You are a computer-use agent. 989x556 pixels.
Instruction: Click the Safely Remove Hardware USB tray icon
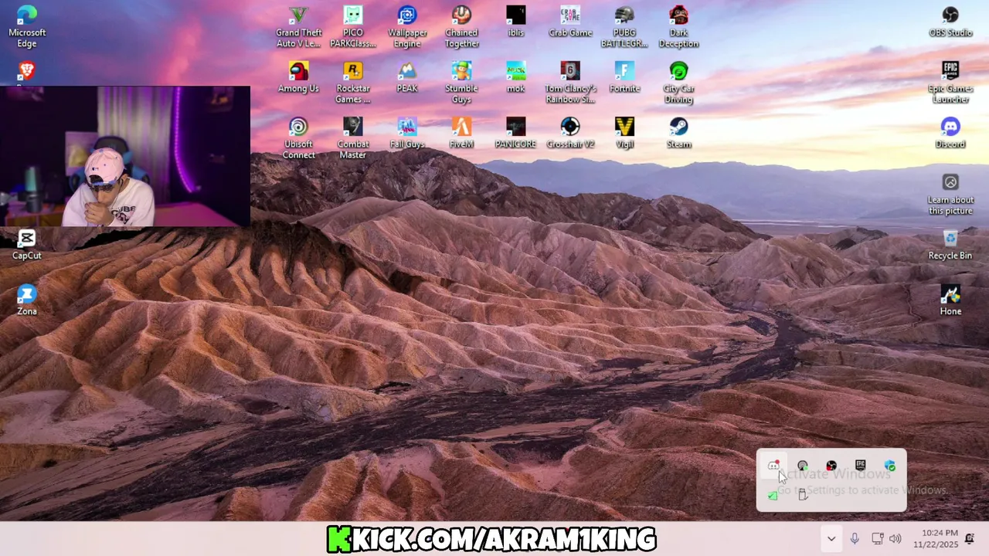pos(802,495)
